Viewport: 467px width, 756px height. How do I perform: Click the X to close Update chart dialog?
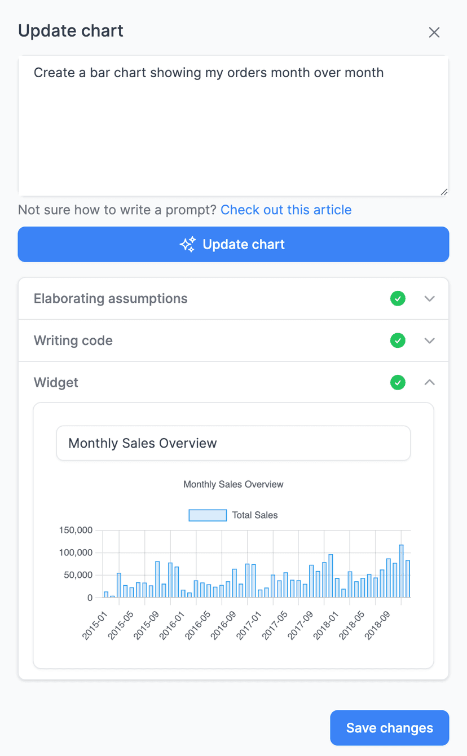[x=434, y=32]
